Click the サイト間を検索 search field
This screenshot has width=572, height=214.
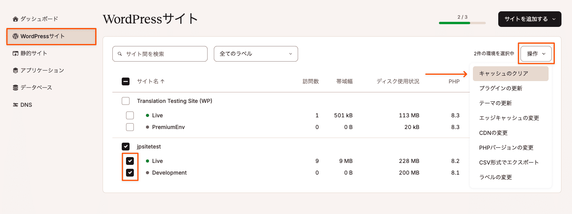point(164,54)
